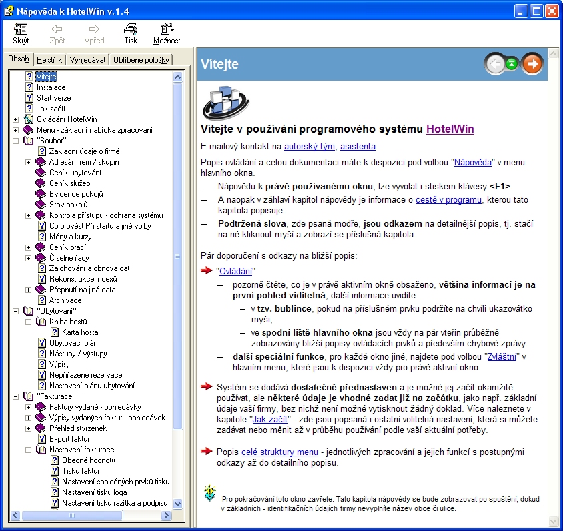The image size is (563, 531).
Task: Click the HotelWin cubes logo image
Action: tap(226, 103)
